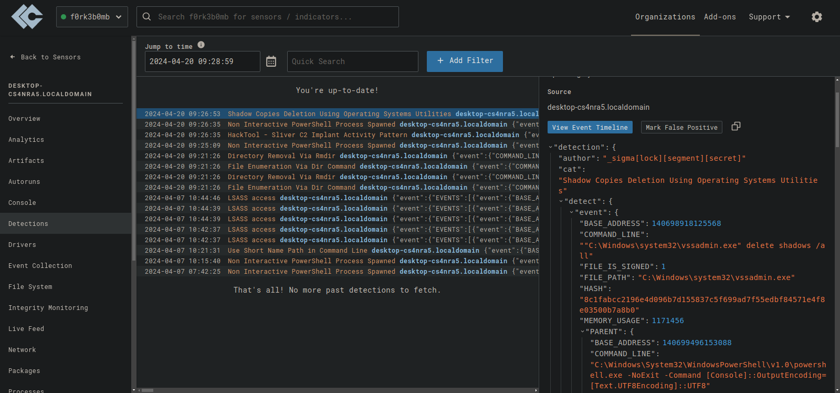The width and height of the screenshot is (840, 393).
Task: Collapse the "PARENT" JSON node
Action: pos(583,332)
